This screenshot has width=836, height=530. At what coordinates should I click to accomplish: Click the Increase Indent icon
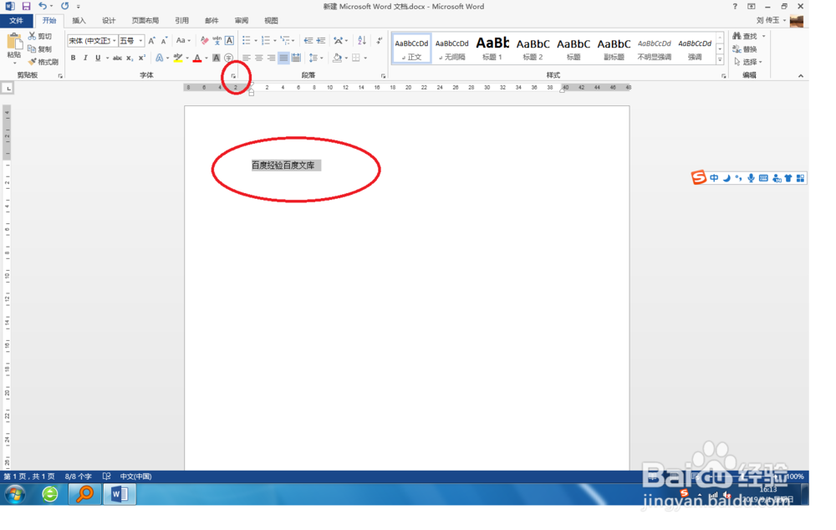(321, 40)
